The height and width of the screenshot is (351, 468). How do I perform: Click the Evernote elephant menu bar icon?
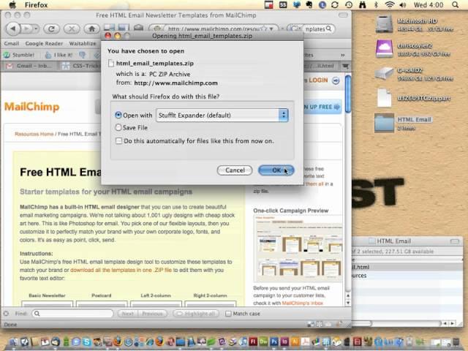309,5
